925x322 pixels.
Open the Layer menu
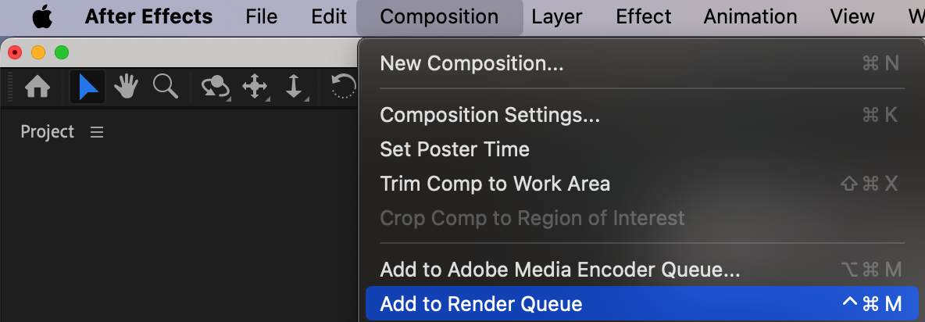556,16
